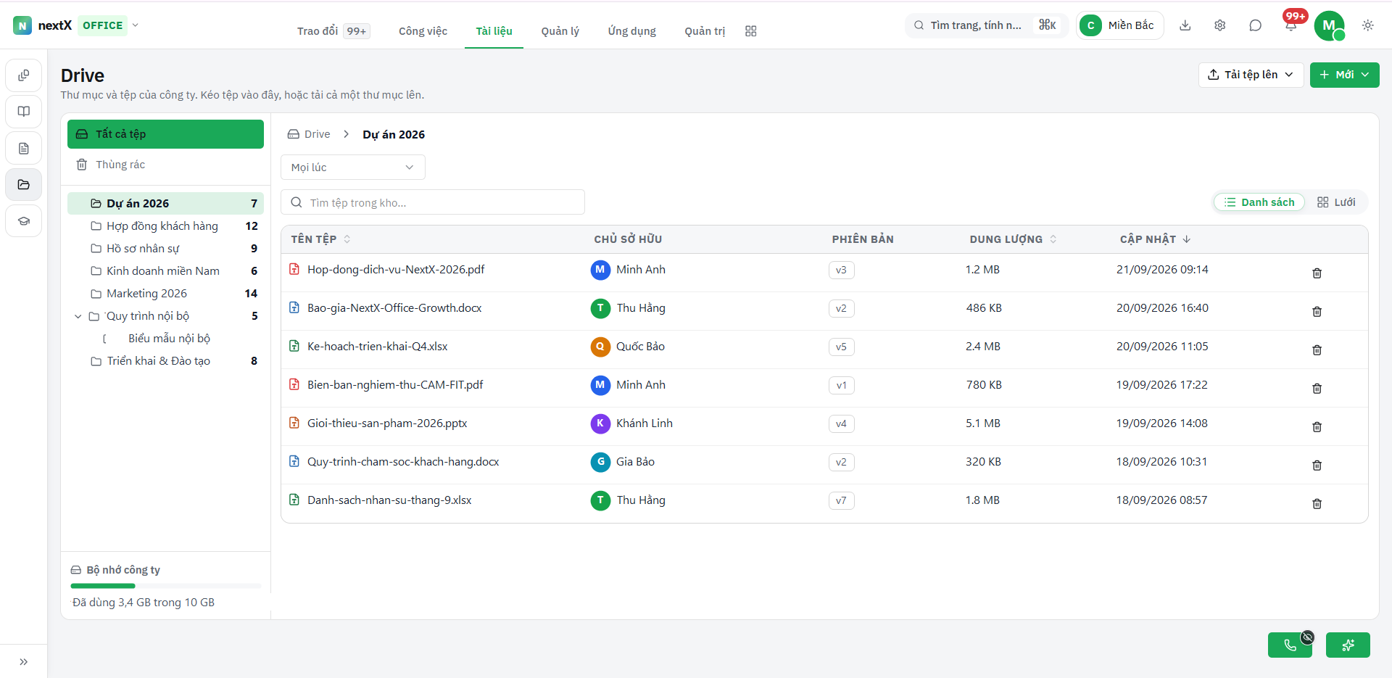Screen dimensions: 1392x678
Task: Click the storage usage progress bar
Action: pyautogui.click(x=165, y=586)
